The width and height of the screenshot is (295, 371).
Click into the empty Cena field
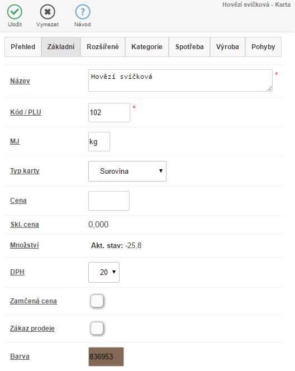109,201
